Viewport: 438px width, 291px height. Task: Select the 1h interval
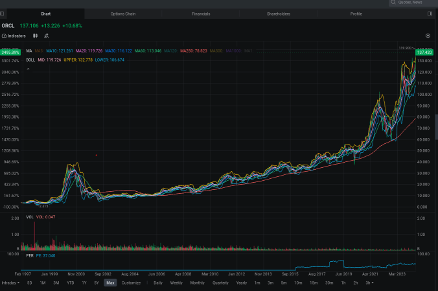[x=343, y=283]
